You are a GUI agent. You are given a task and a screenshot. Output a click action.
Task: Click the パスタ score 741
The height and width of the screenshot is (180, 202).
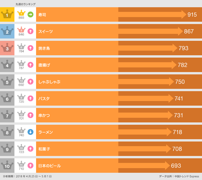[x=179, y=99]
